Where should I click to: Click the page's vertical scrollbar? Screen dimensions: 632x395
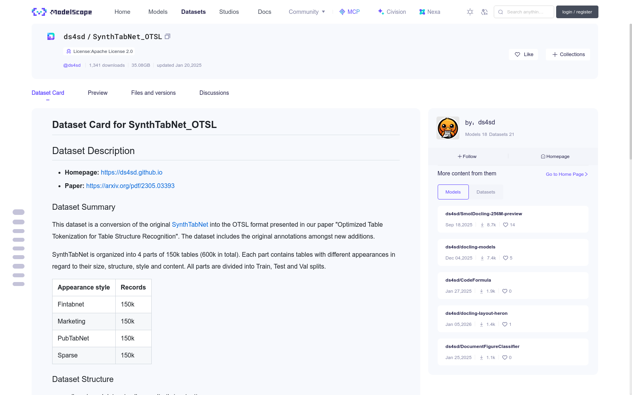coord(630,91)
